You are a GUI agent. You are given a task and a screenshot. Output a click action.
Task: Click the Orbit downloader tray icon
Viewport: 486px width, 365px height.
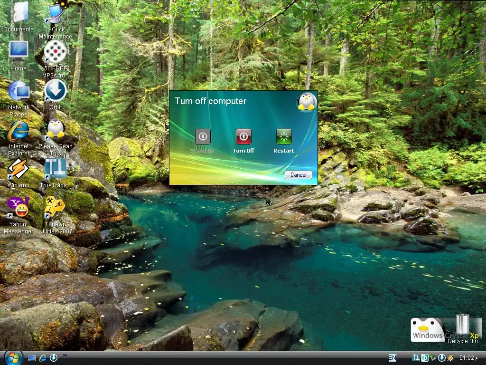point(442,358)
